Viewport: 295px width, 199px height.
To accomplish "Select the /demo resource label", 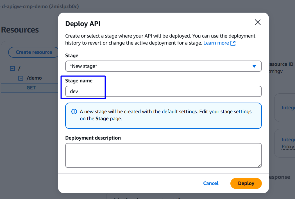I will [x=34, y=78].
